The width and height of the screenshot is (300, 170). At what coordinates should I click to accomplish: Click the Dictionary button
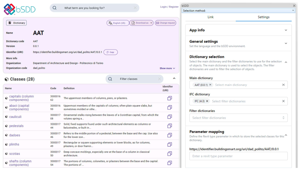16,23
